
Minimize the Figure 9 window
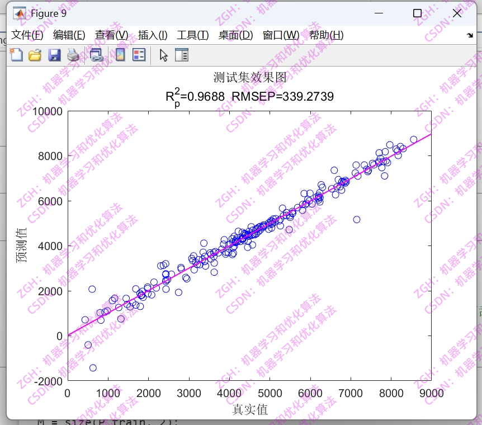pos(379,13)
